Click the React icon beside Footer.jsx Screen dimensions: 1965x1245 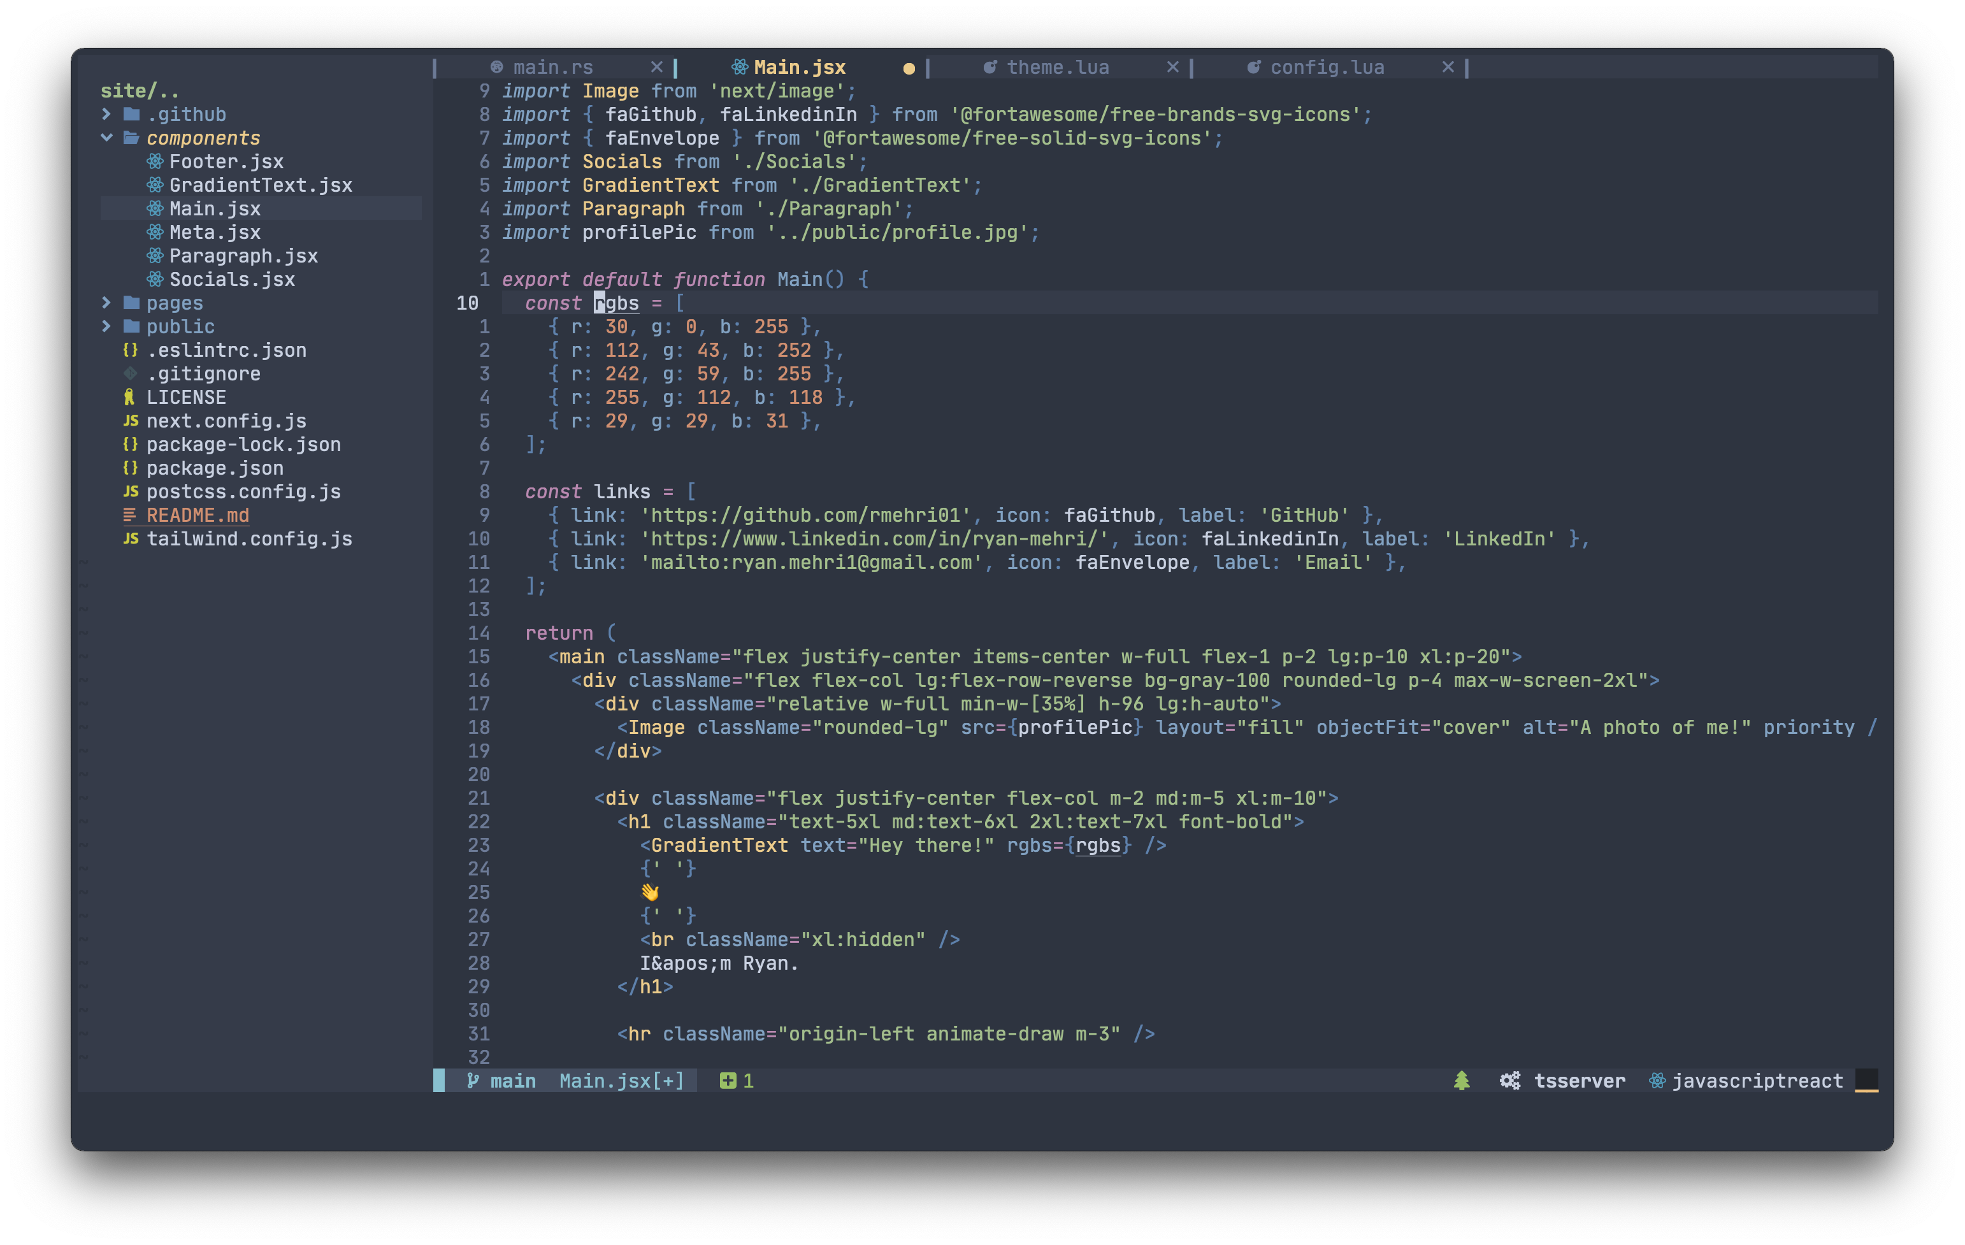155,162
